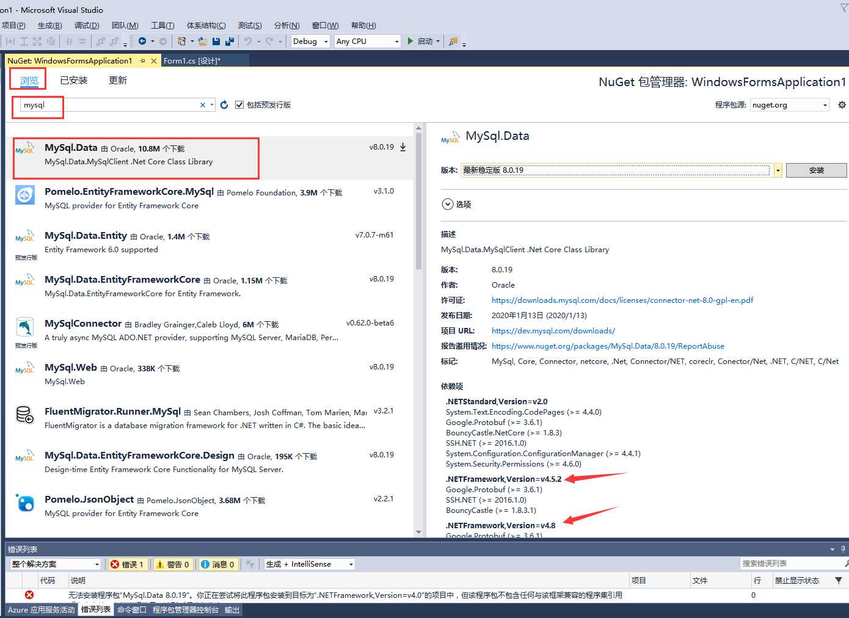Switch to the Browse tab
The image size is (849, 618).
pyautogui.click(x=29, y=80)
